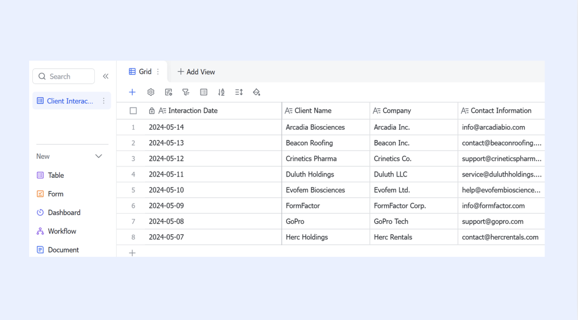The height and width of the screenshot is (320, 578).
Task: Click the search magnifier icon
Action: (x=42, y=76)
